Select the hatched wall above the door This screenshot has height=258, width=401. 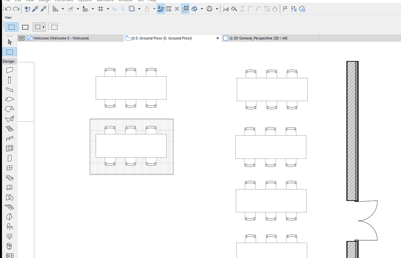tap(352, 131)
